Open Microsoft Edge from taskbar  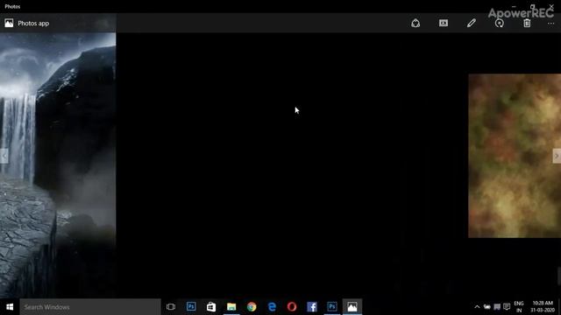pos(272,307)
